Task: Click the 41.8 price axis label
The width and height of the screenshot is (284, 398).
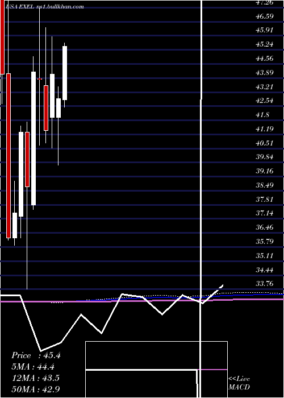Action: tap(262, 115)
